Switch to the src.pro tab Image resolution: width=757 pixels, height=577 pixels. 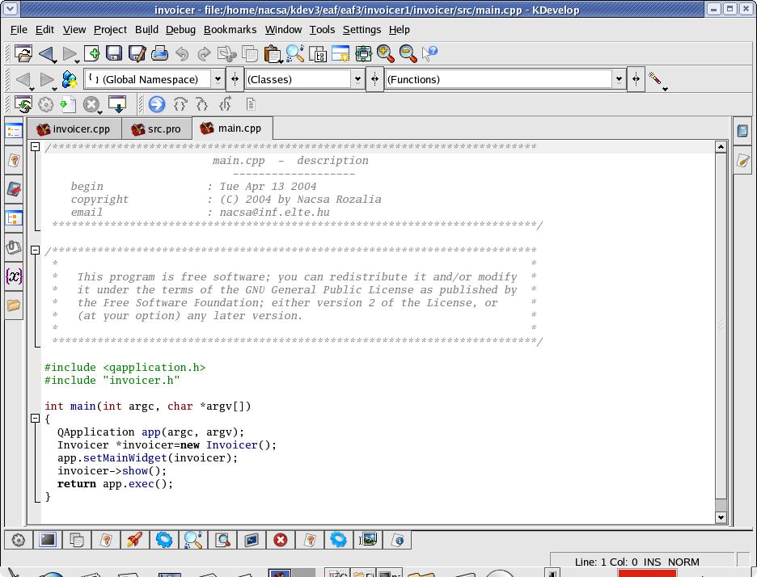tap(156, 128)
